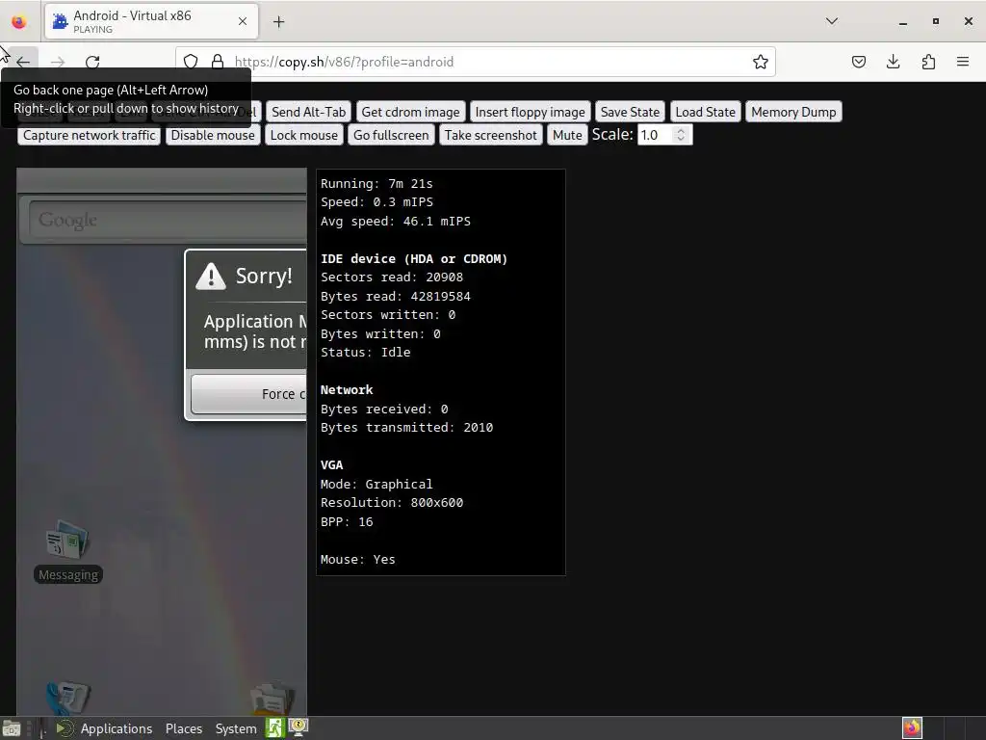This screenshot has width=986, height=740.
Task: Toggle the Disable mouse button
Action: pos(213,135)
